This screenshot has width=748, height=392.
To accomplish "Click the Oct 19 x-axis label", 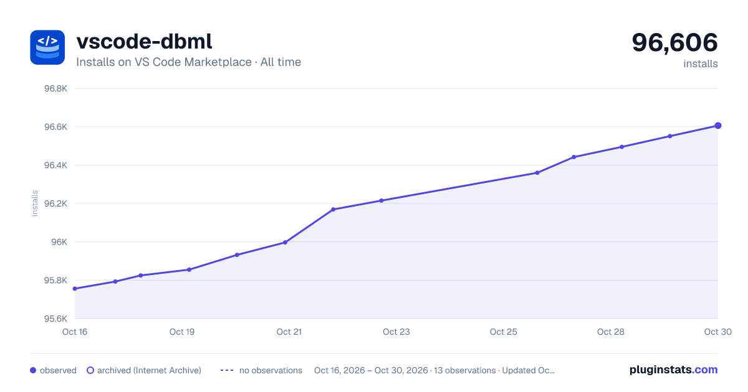I will tap(182, 332).
